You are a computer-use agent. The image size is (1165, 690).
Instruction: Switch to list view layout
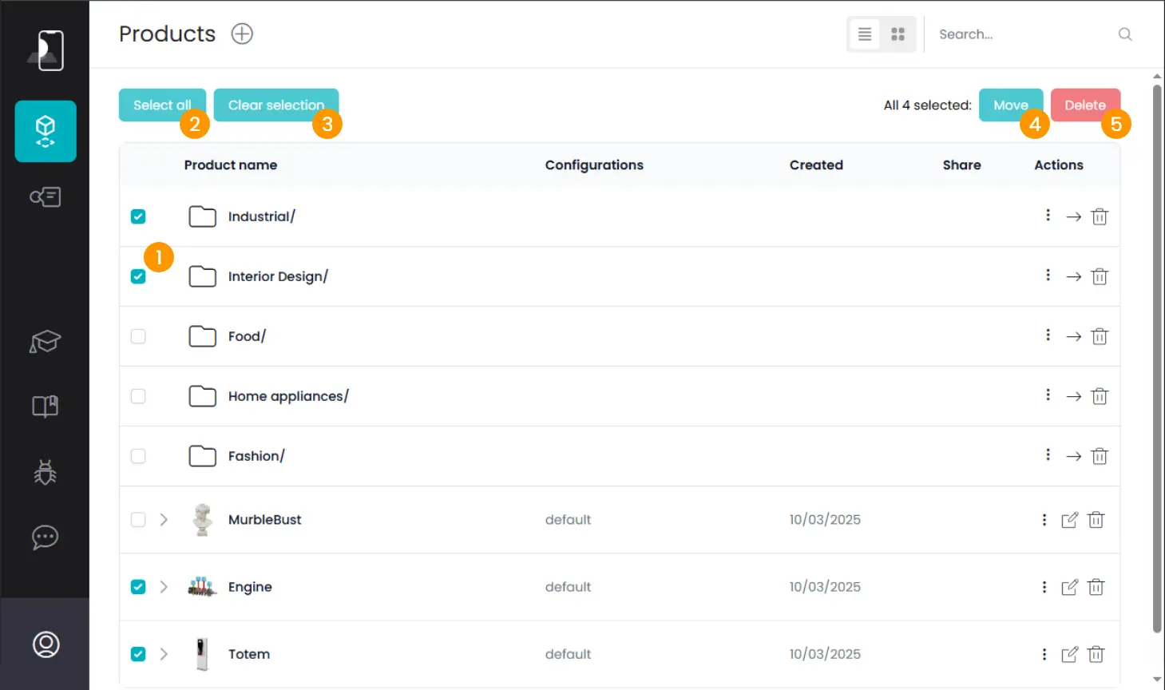865,34
